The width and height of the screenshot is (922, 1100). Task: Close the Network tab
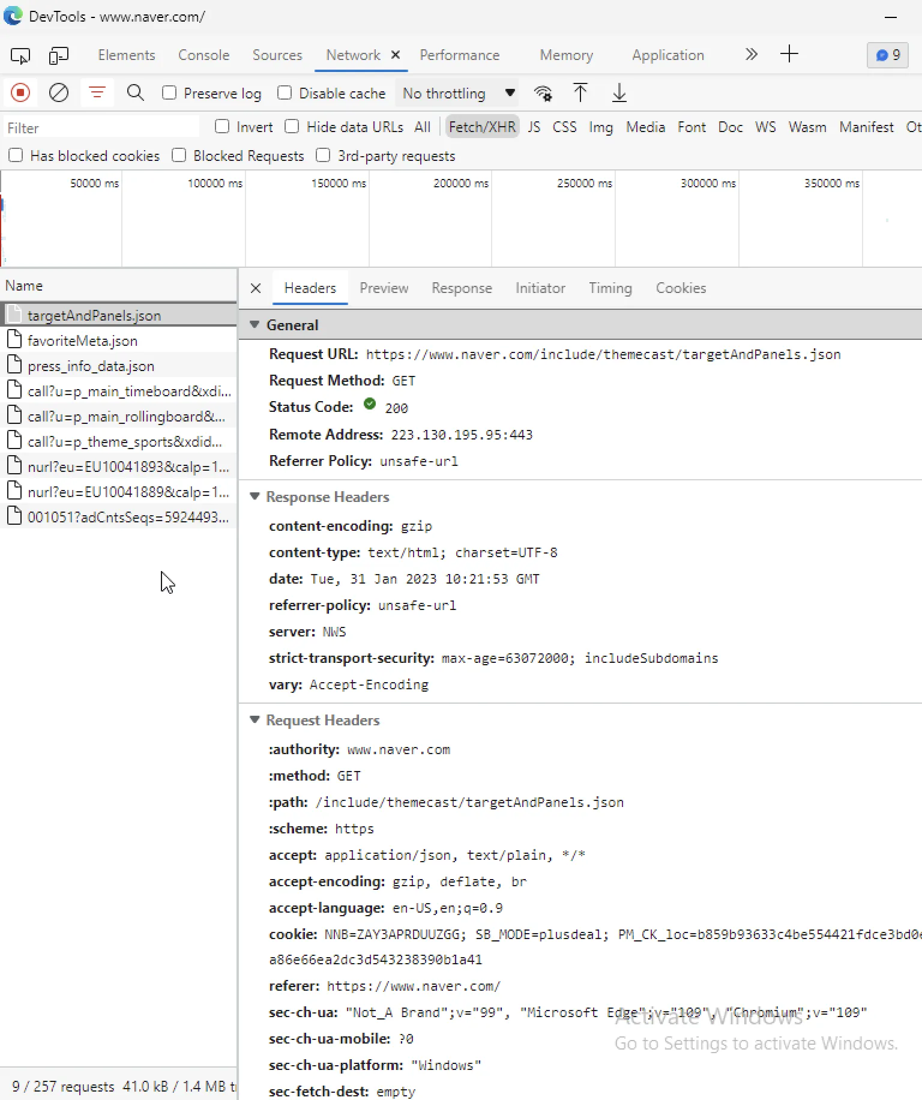[396, 55]
